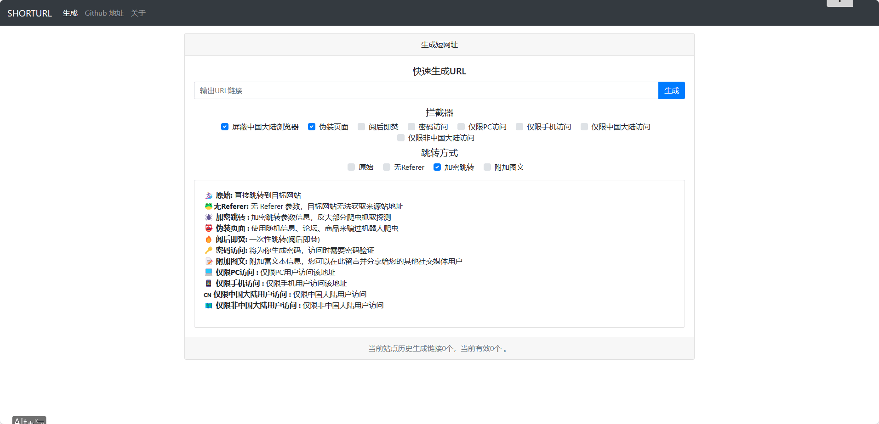Click the blue 生成 button
This screenshot has width=879, height=424.
click(671, 90)
